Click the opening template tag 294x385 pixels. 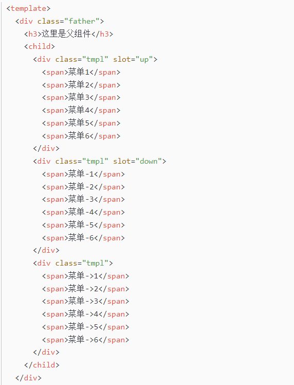point(28,9)
